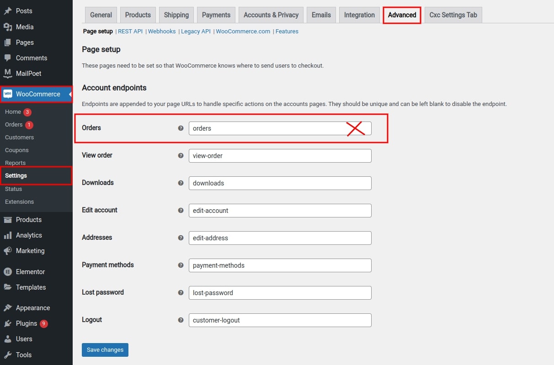Image resolution: width=554 pixels, height=365 pixels.
Task: Click inside the Logout endpoint field
Action: (x=280, y=320)
